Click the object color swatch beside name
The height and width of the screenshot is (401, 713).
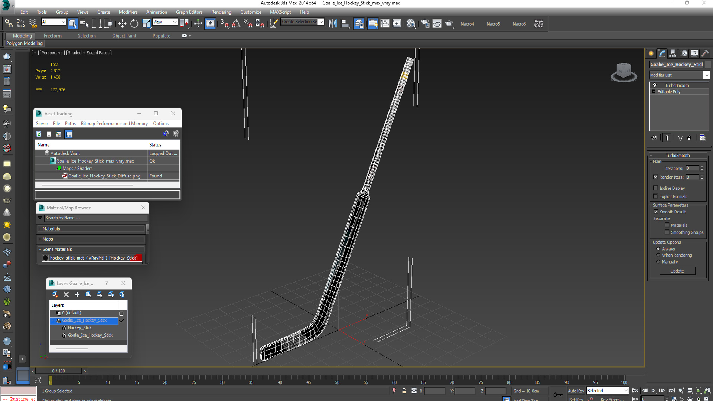[708, 64]
